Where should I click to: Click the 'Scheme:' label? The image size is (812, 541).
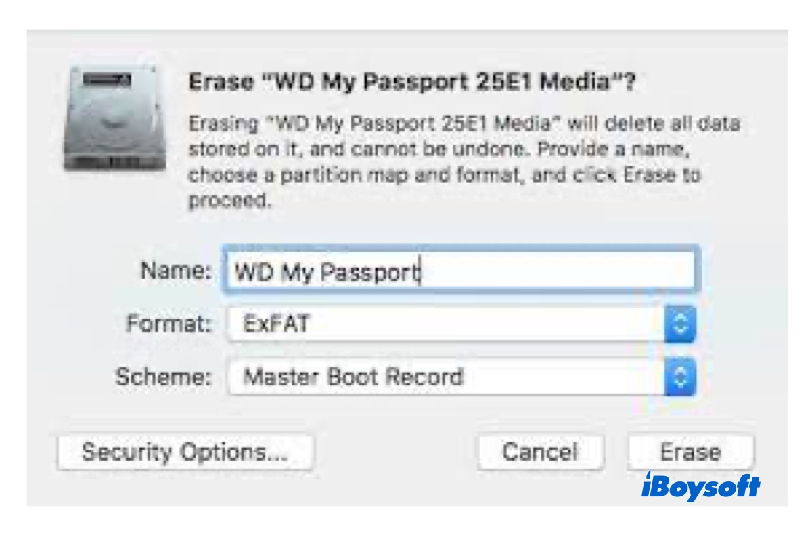(x=163, y=377)
